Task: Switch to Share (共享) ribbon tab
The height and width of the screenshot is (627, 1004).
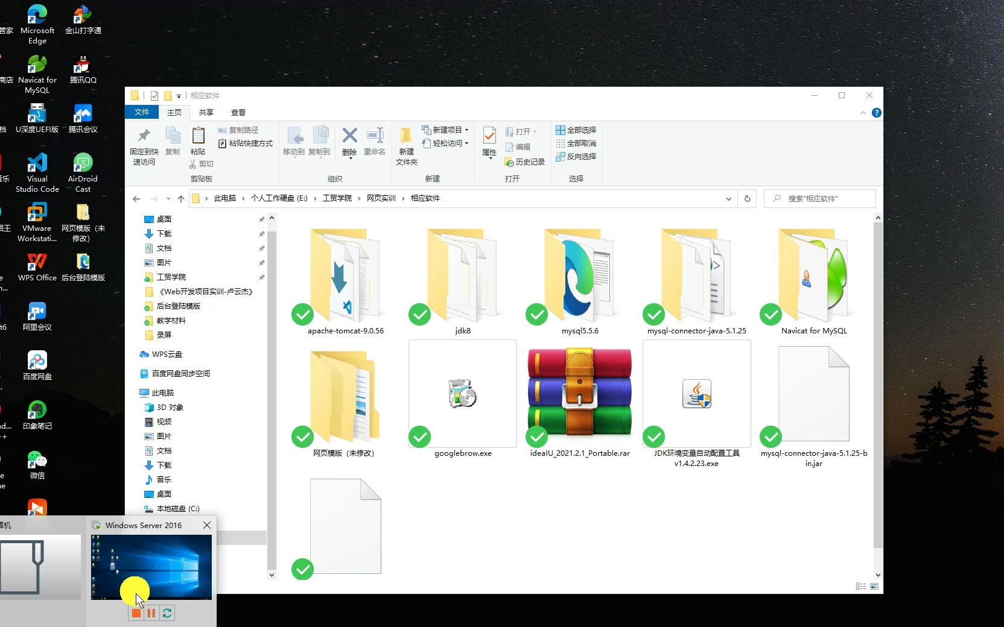Action: coord(206,113)
